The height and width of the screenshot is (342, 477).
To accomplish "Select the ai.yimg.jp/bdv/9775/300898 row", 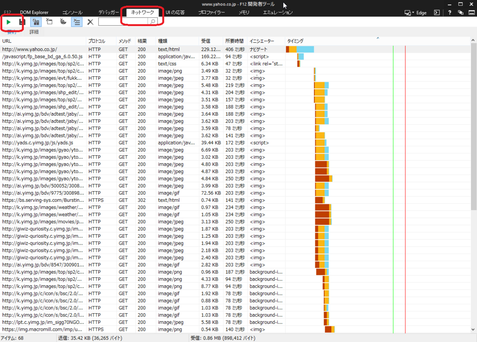I will (235, 193).
